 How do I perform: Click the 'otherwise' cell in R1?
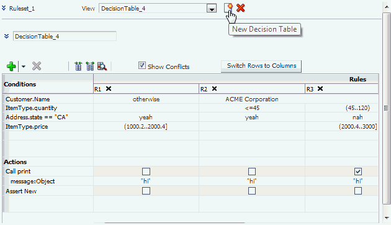146,99
